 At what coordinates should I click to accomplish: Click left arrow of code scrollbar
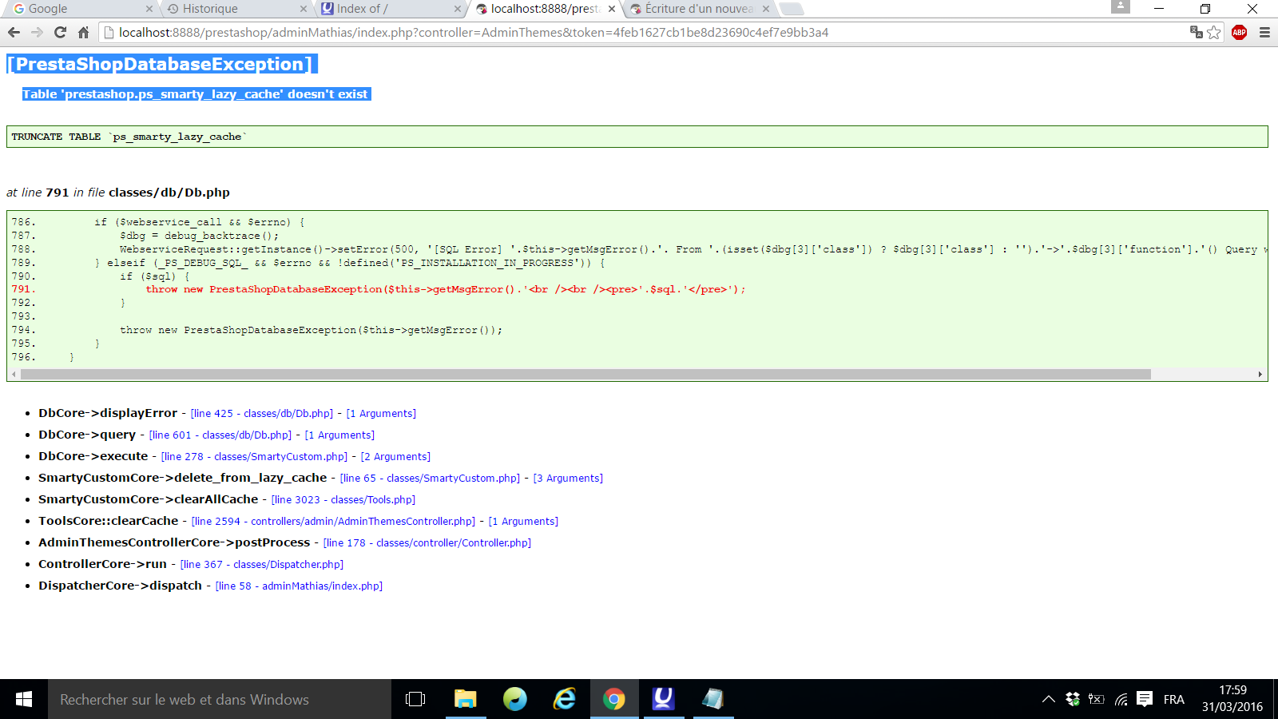pyautogui.click(x=14, y=374)
